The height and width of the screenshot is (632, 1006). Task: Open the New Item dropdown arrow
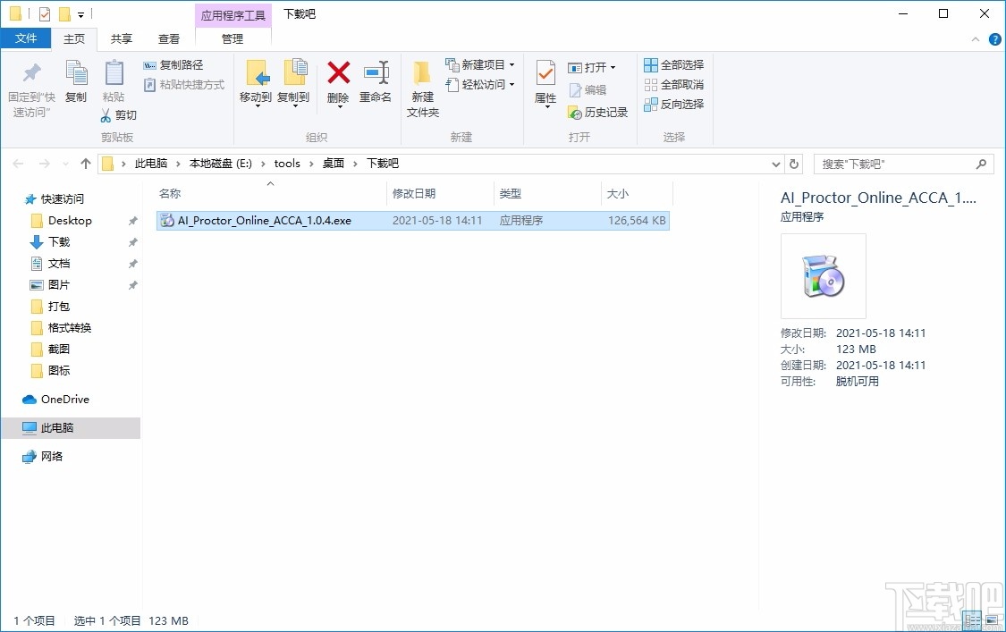510,64
